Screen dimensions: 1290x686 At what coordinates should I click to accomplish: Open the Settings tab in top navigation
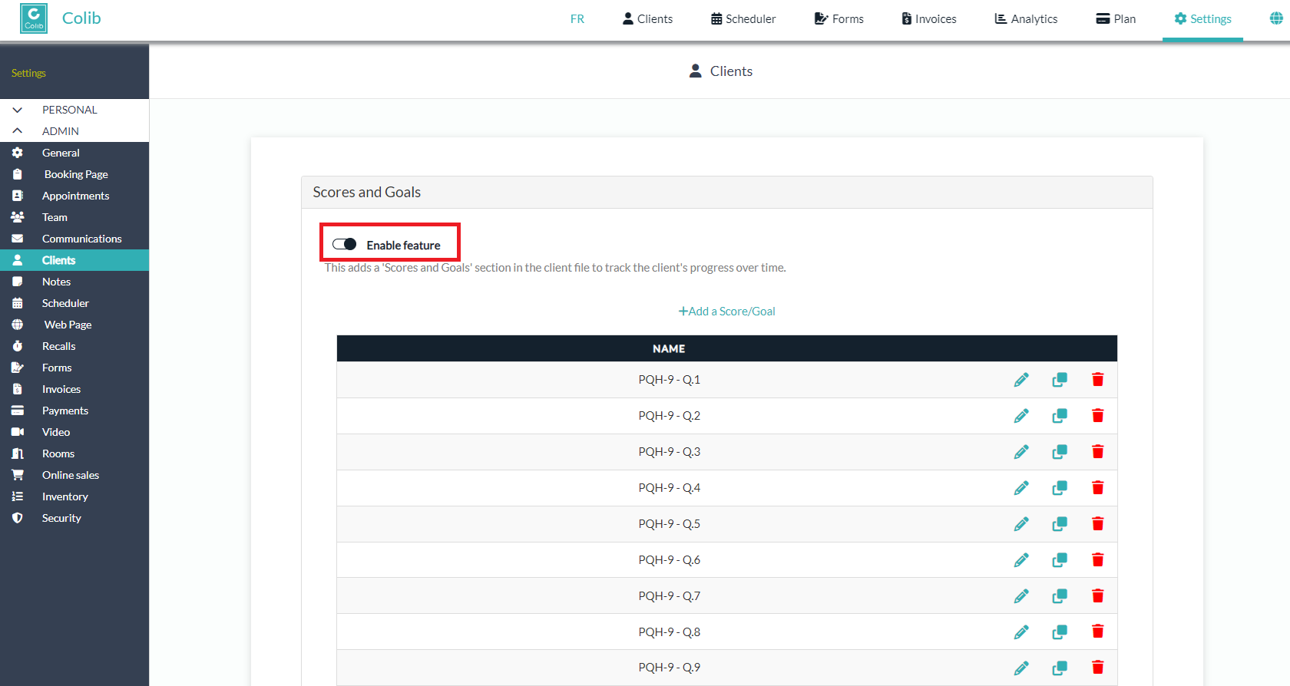(1202, 18)
